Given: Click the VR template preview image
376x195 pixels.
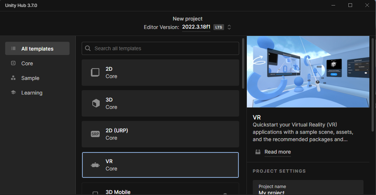Looking at the screenshot, I should [308, 71].
